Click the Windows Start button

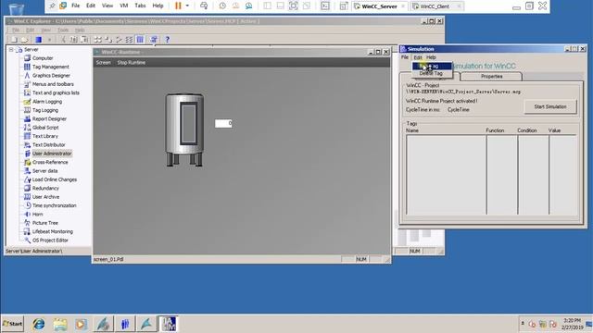[x=12, y=324]
